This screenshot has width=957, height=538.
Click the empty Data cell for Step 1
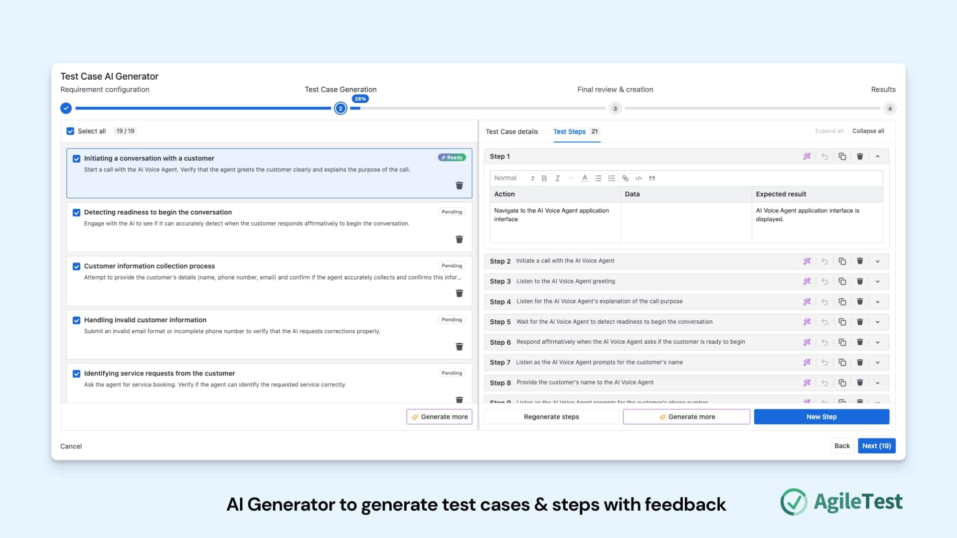tap(686, 222)
